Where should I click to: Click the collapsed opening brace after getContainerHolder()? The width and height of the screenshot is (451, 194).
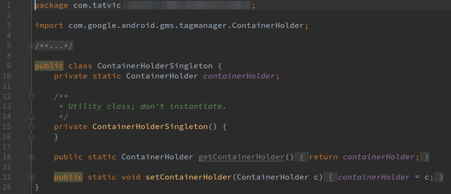pos(302,157)
